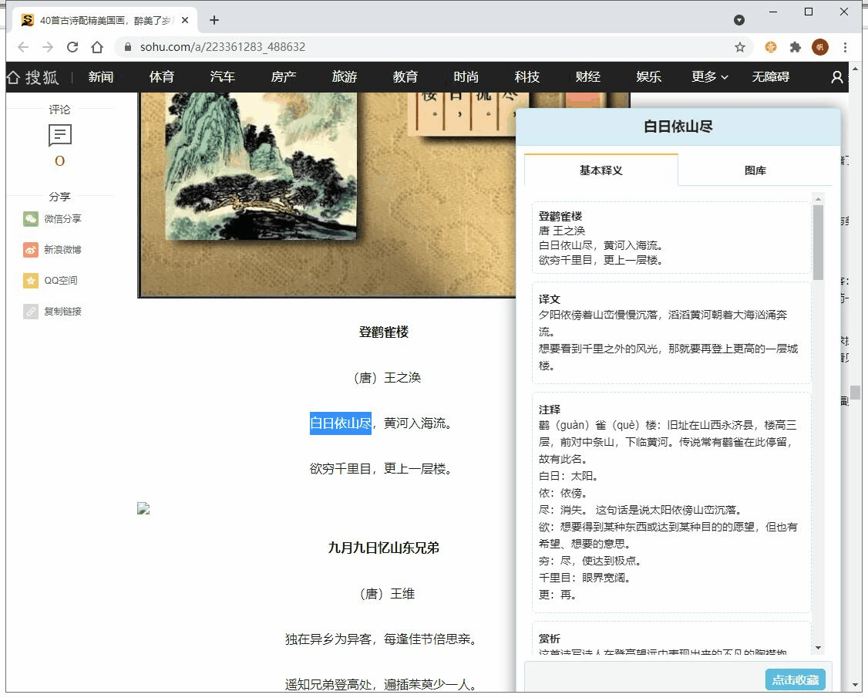868x698 pixels.
Task: Share to QQ空间
Action: pos(50,281)
